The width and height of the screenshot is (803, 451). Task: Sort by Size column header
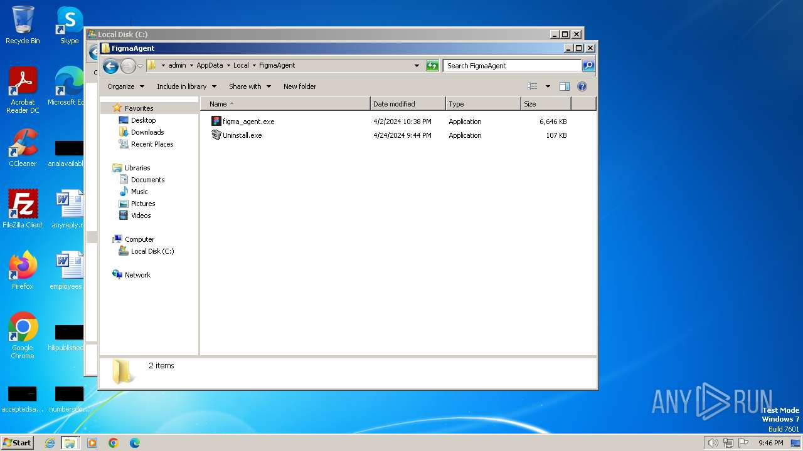(x=546, y=104)
